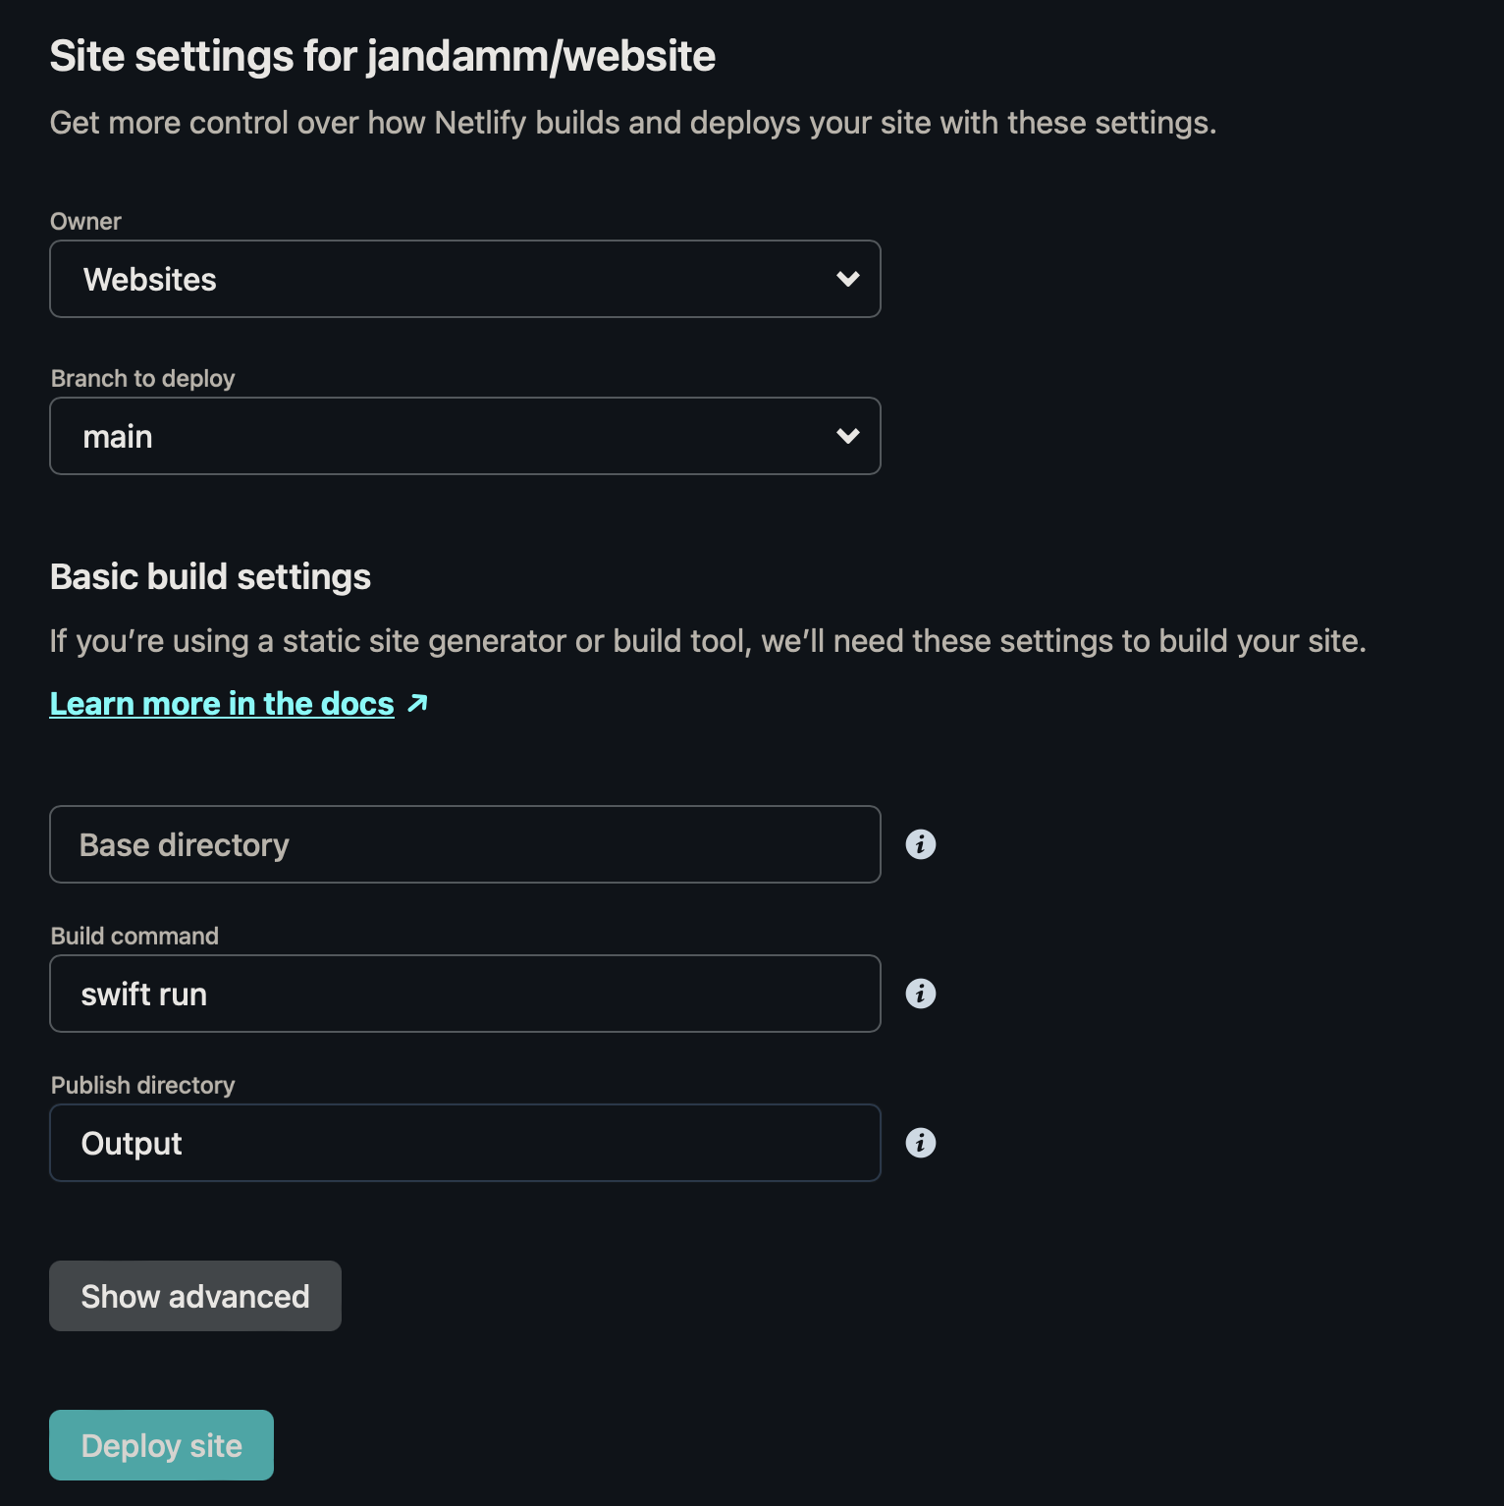Open the Build command tooltip icon
The image size is (1504, 1506).
click(921, 993)
